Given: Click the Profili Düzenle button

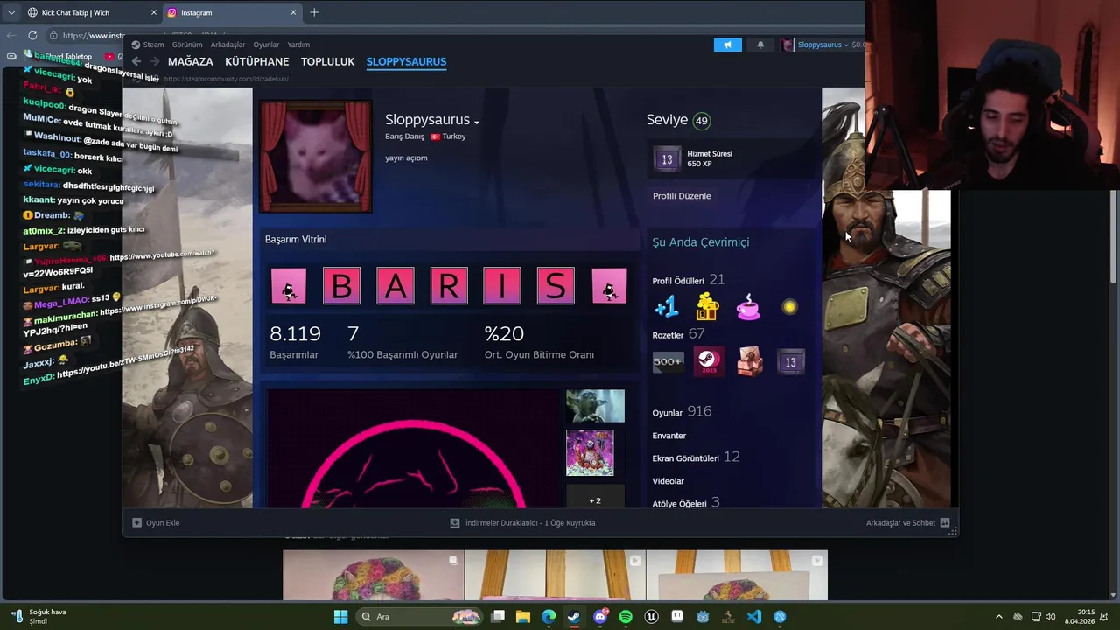Looking at the screenshot, I should (x=682, y=196).
